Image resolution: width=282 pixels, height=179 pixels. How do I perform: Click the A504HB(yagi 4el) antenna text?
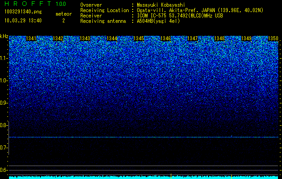(158, 21)
